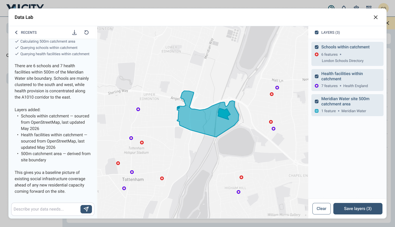Clear the generated layers
Screen dimensions: 395x227
pyautogui.click(x=322, y=209)
